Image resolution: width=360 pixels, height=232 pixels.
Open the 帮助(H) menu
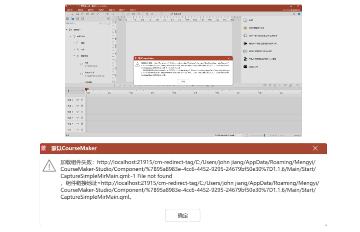click(133, 10)
